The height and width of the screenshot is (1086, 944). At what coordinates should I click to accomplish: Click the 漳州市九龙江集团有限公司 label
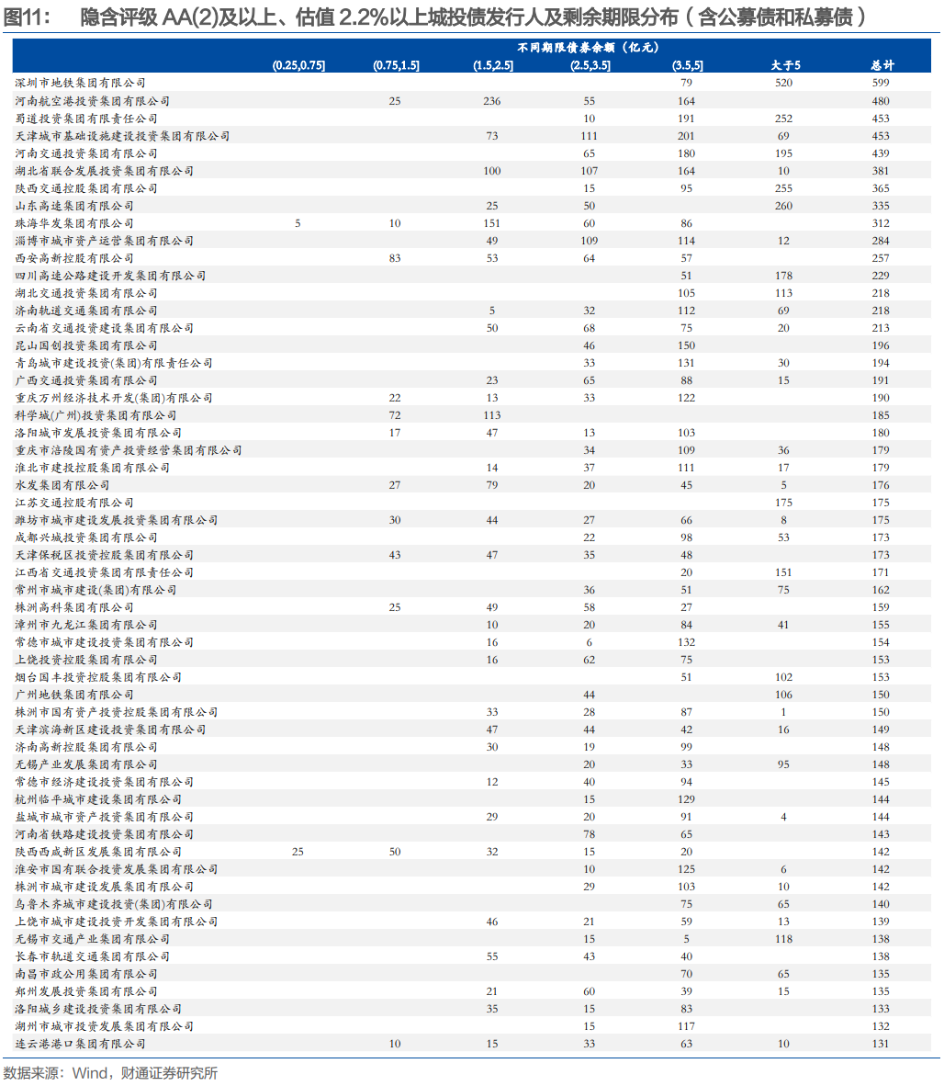click(86, 625)
